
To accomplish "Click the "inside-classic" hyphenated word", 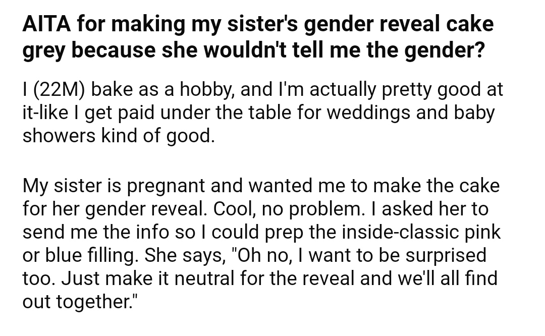I will pos(401,232).
